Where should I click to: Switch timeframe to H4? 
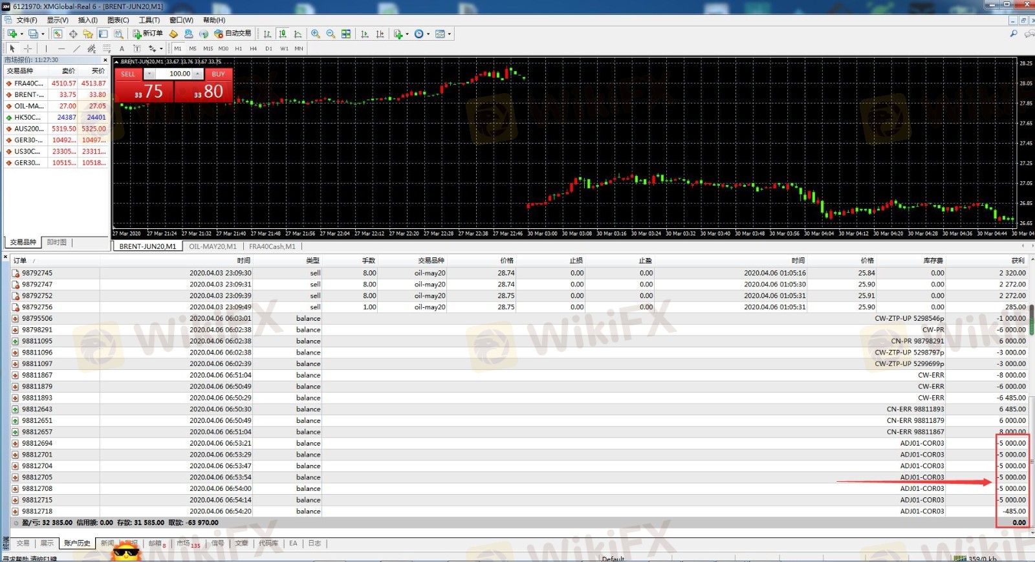[x=253, y=49]
